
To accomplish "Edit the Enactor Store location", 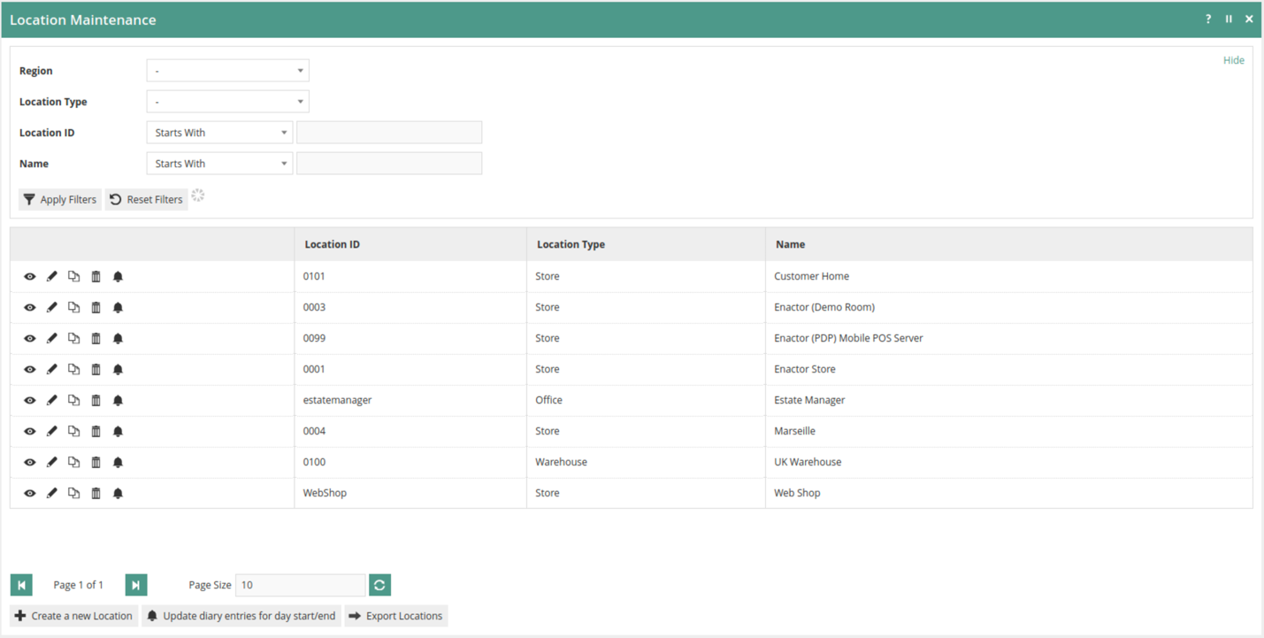I will (52, 369).
